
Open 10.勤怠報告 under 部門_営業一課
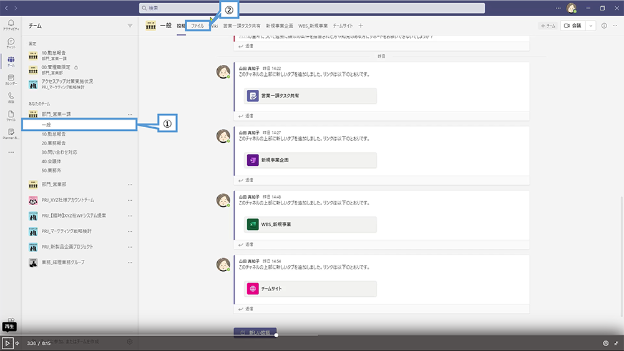coord(54,134)
